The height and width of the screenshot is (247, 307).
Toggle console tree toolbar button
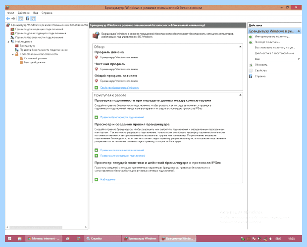coord(21,19)
